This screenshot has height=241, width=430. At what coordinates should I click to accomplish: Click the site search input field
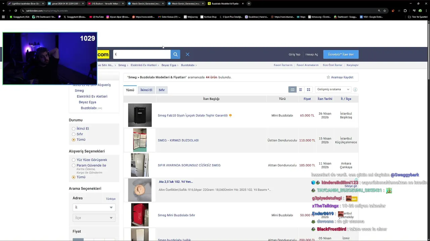click(142, 55)
